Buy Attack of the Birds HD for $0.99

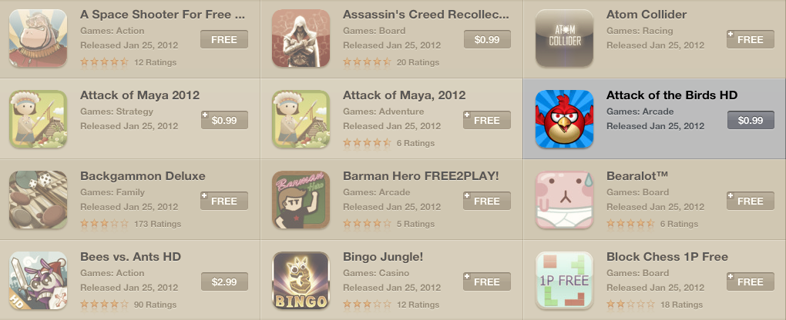(751, 120)
